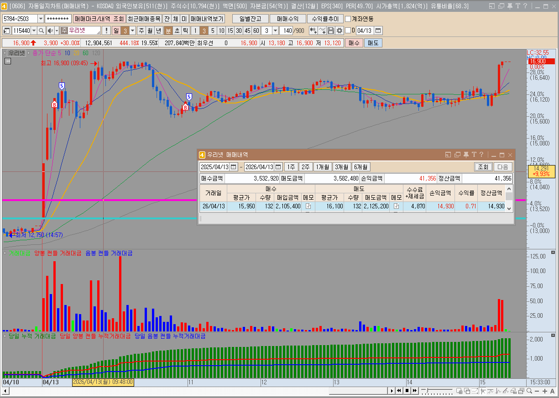Open the end date calendar in 매매내역 window
This screenshot has height=398, width=559.
pos(277,167)
